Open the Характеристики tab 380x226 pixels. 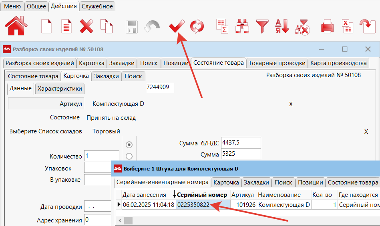tap(60, 89)
